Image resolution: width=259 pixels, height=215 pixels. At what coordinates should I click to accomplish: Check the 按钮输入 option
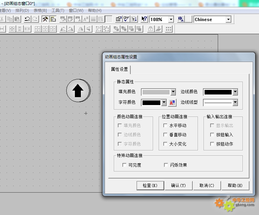coord(212,135)
